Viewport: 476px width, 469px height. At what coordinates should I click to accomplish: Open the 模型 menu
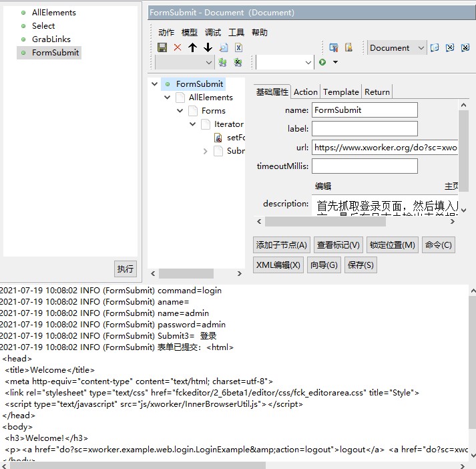190,32
